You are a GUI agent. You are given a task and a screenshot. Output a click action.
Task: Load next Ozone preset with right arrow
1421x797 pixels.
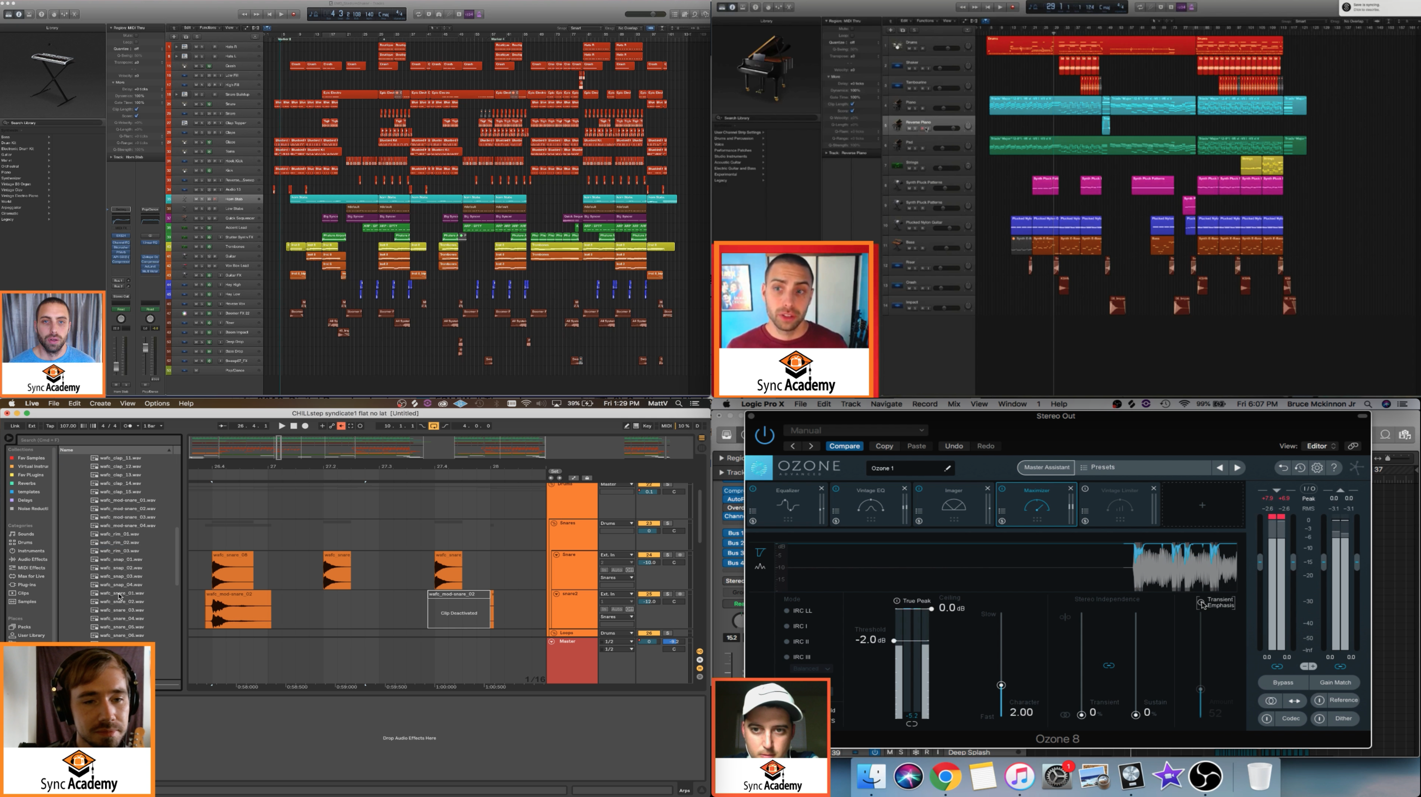point(1237,468)
